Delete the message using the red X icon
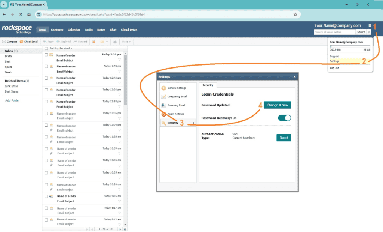 coord(93,42)
